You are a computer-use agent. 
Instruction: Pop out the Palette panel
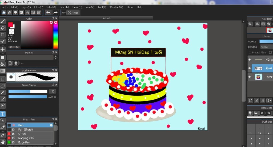(x=53, y=52)
